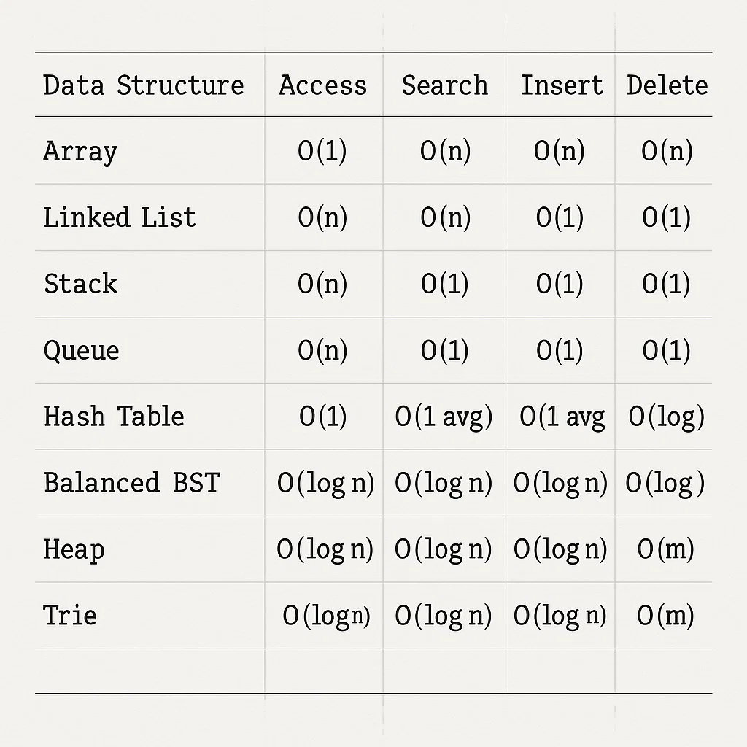
Task: Select the Hash Table Delete cell "O(log)"
Action: click(x=666, y=417)
